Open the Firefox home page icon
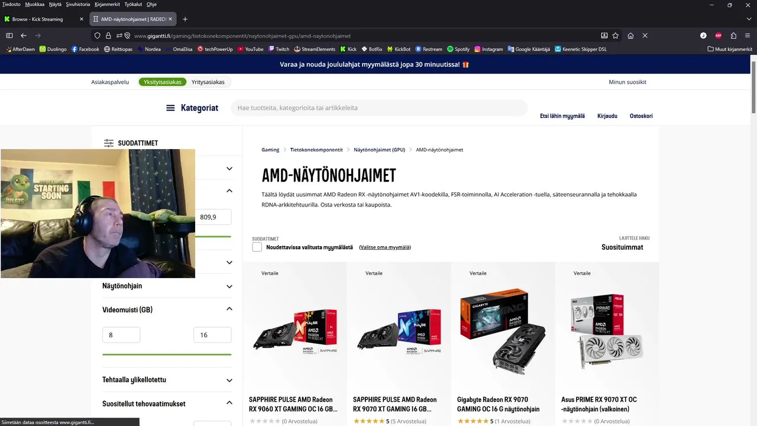This screenshot has height=426, width=757. coord(630,35)
